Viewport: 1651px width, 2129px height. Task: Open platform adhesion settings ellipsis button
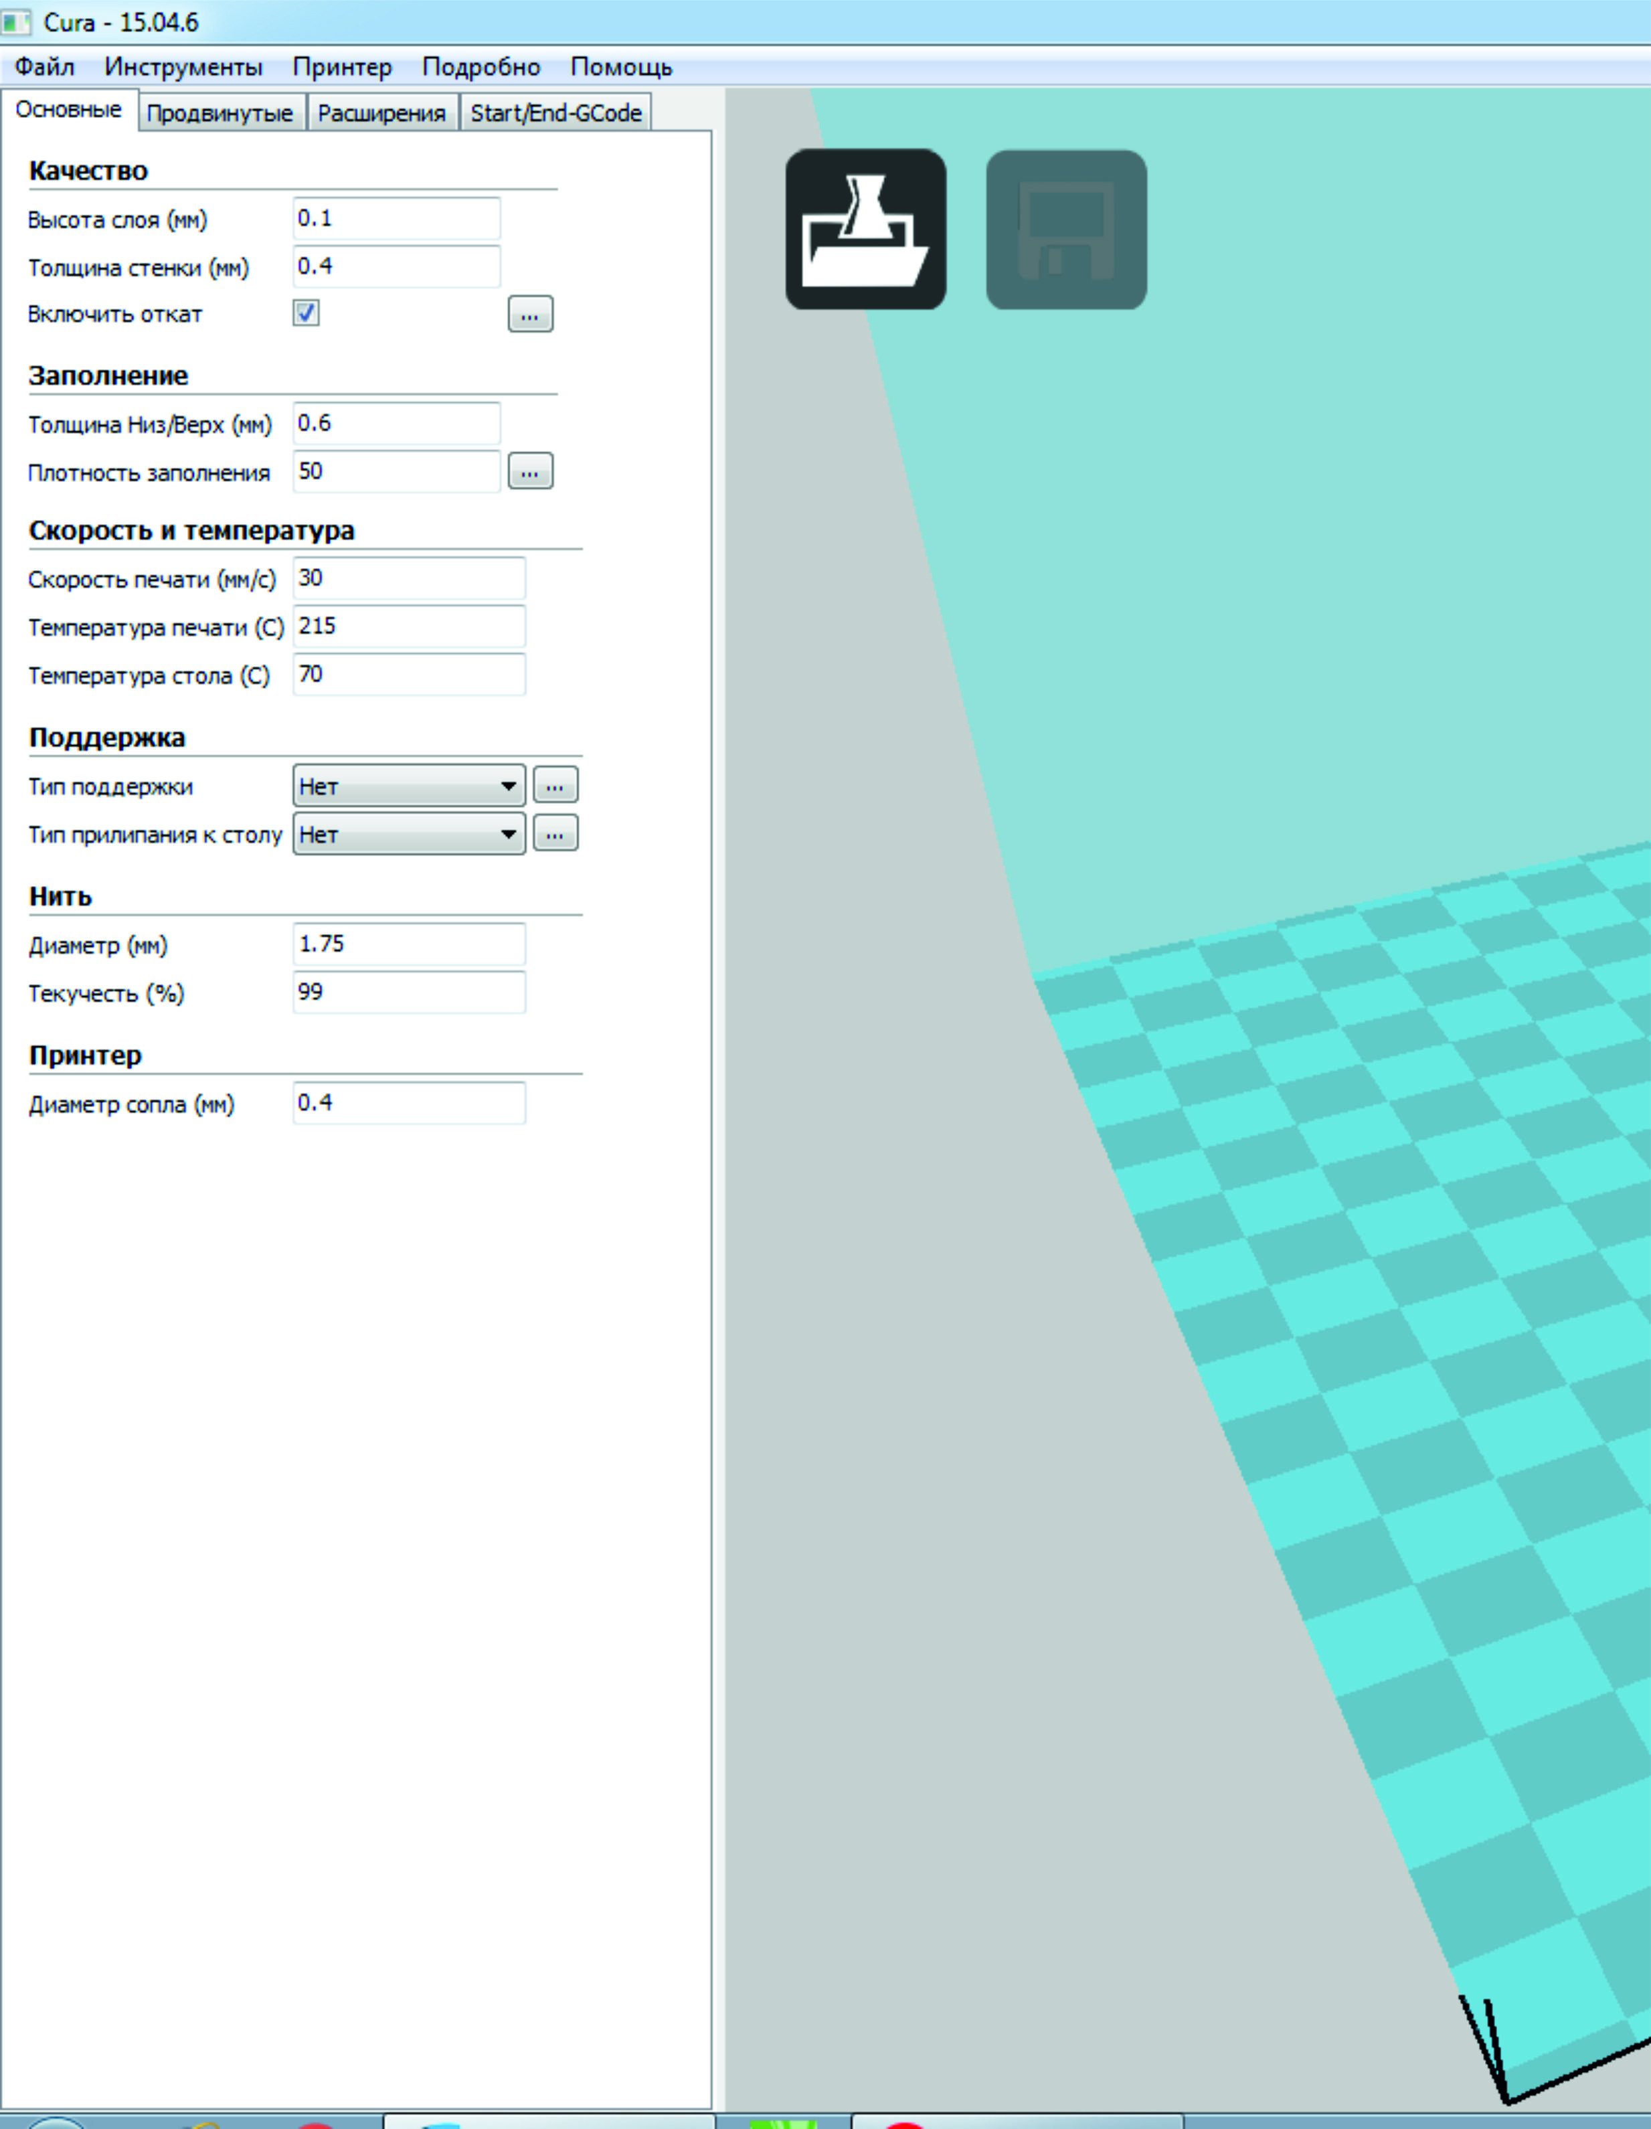(555, 833)
